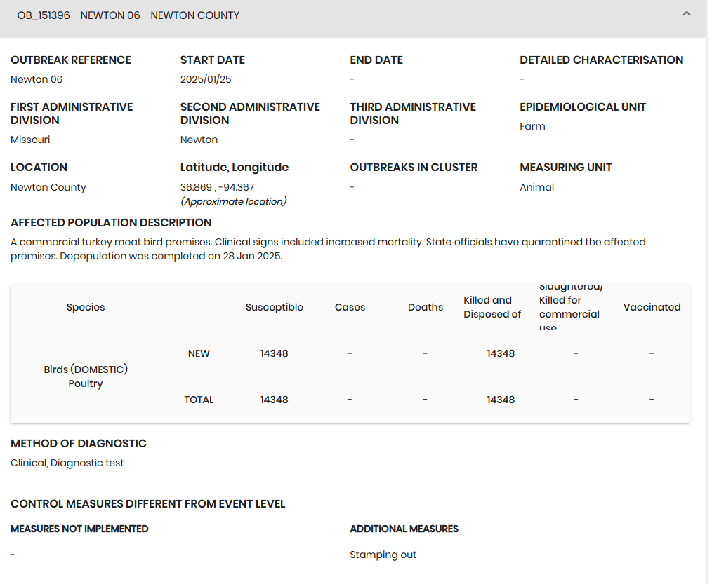Viewport: 719px width, 584px height.
Task: Click the Cases column header
Action: coord(350,307)
